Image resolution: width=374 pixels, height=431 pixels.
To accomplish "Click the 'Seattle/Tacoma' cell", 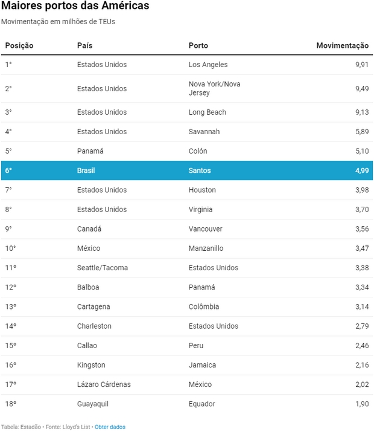I will point(103,268).
